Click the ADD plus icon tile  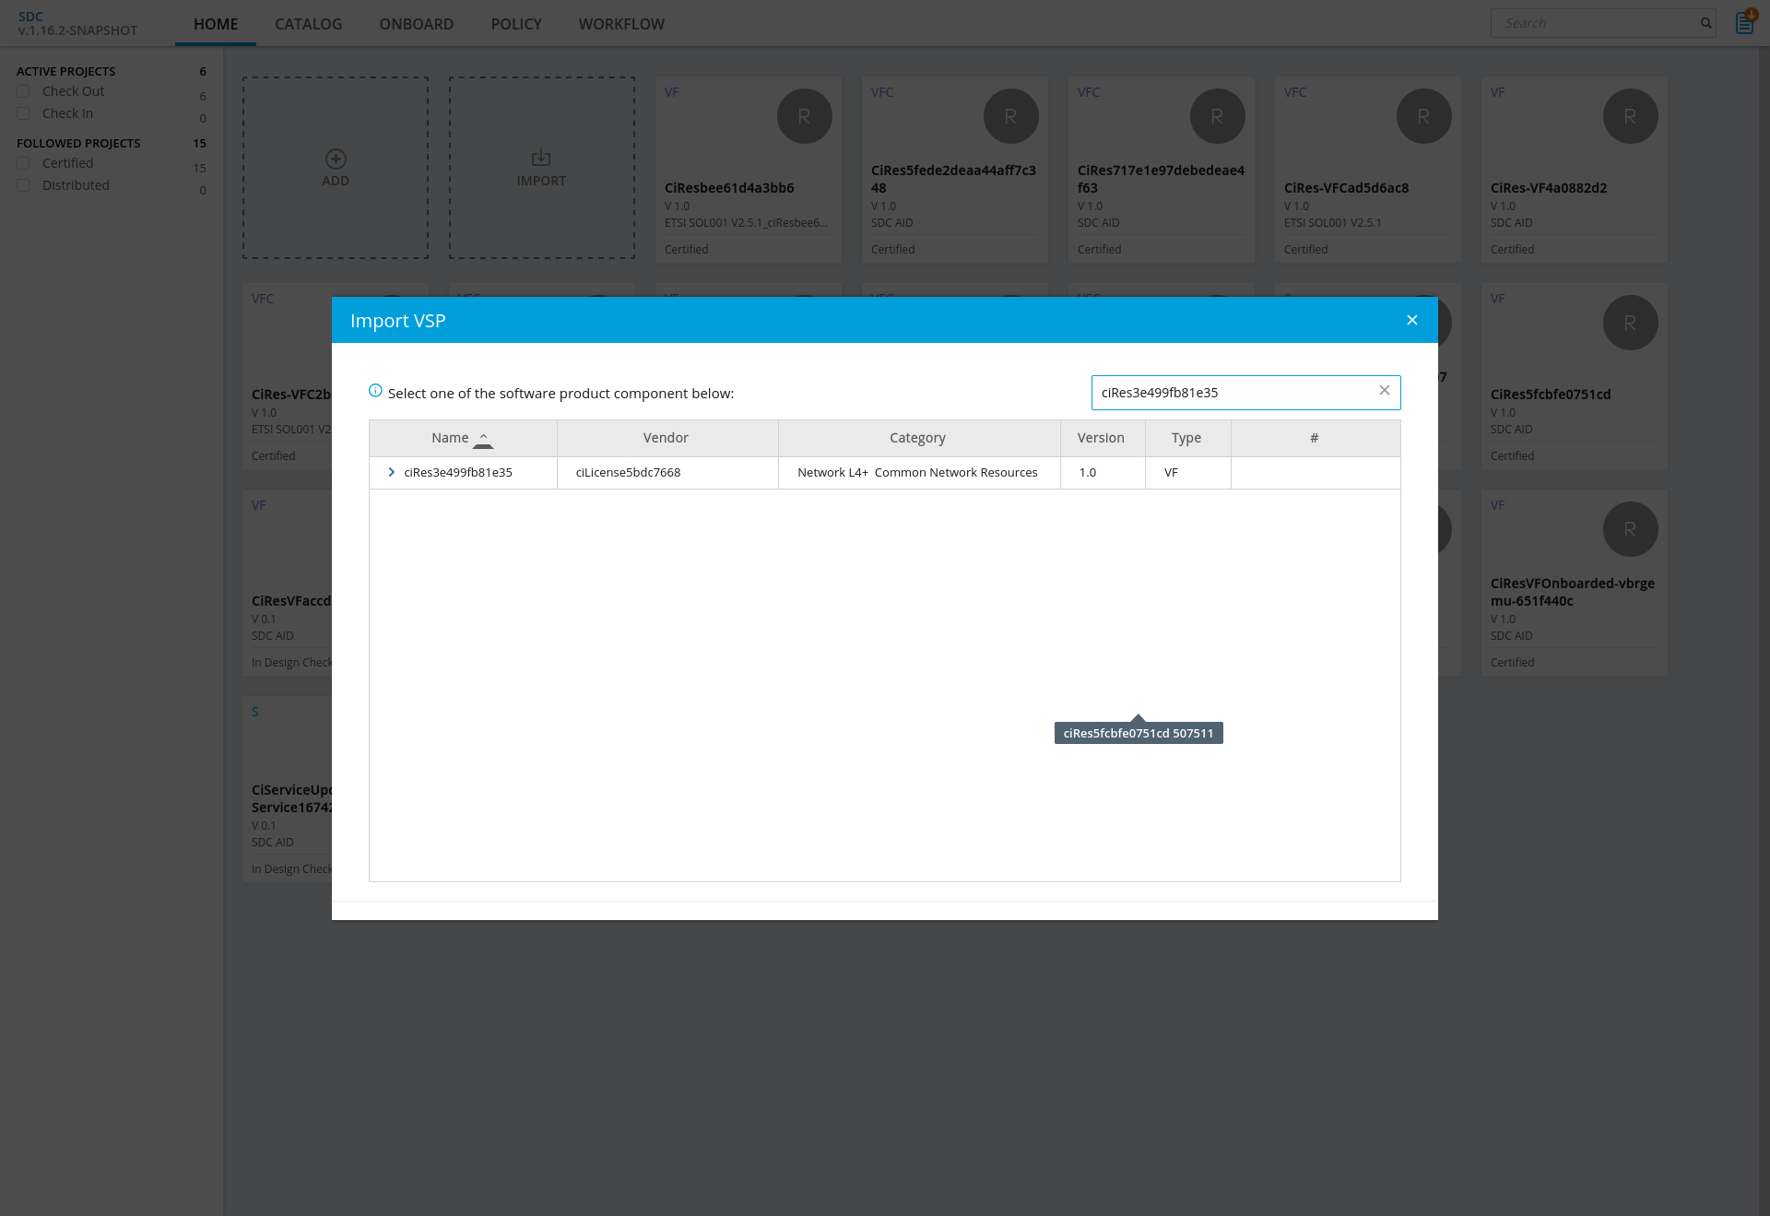[x=336, y=159]
